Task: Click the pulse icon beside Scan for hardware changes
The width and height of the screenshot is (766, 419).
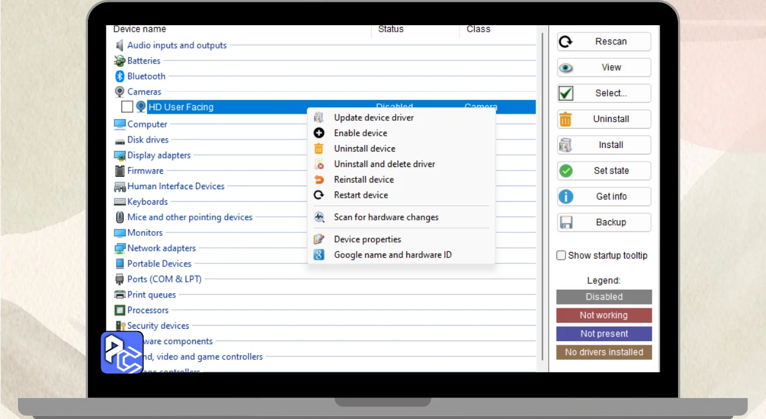Action: click(319, 217)
